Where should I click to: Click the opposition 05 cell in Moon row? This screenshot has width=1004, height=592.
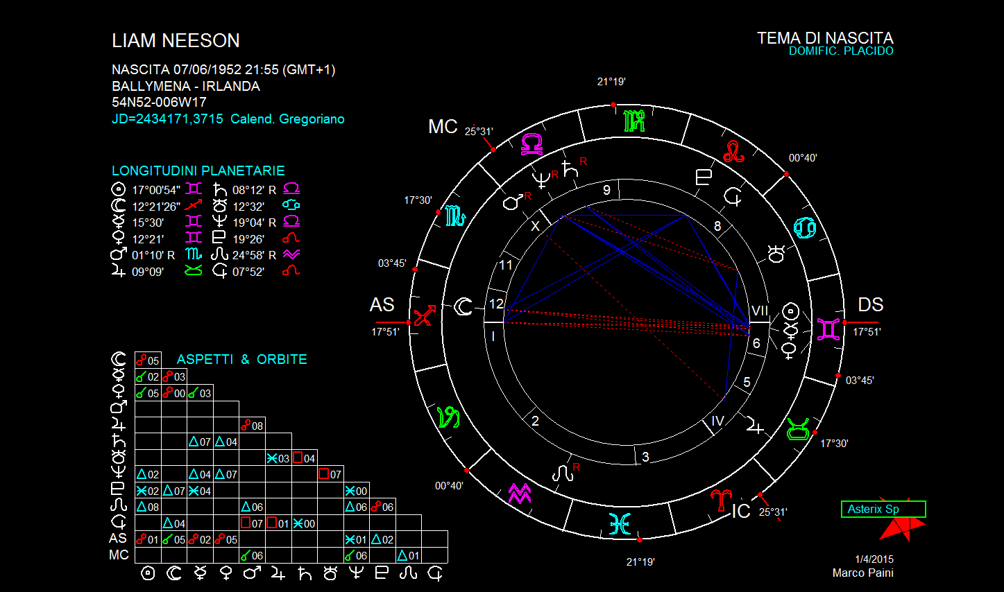(x=148, y=360)
